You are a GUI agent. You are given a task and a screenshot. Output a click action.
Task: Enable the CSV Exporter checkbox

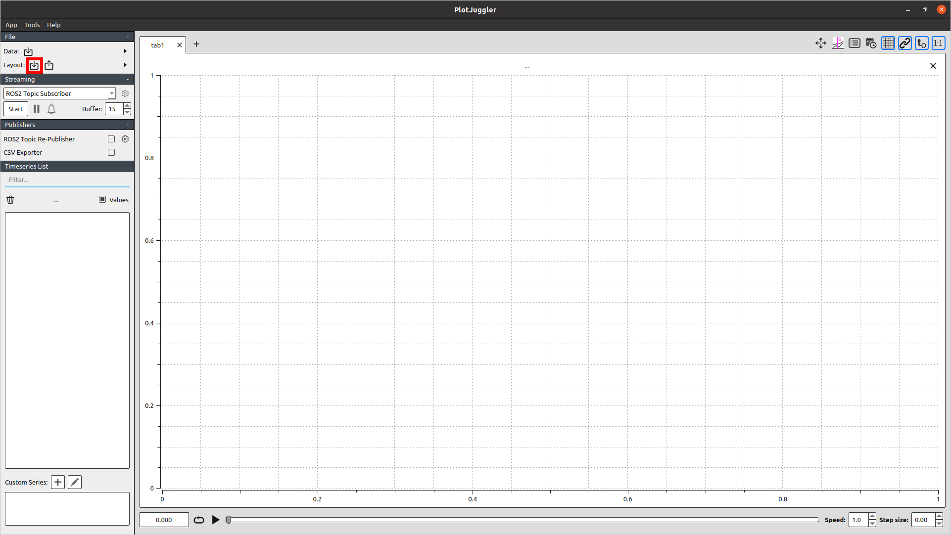tap(111, 153)
